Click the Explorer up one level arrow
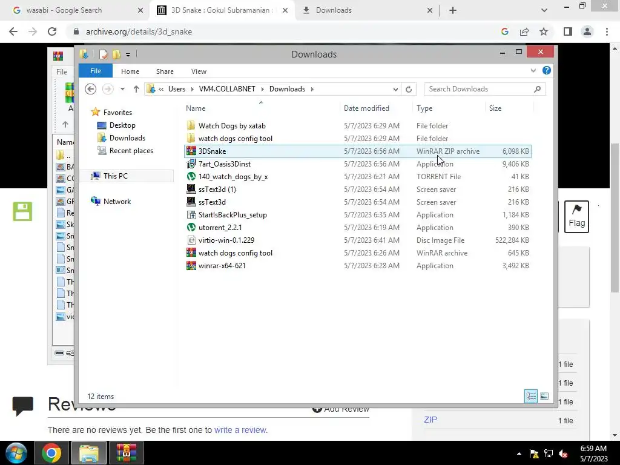620x465 pixels. 136,89
